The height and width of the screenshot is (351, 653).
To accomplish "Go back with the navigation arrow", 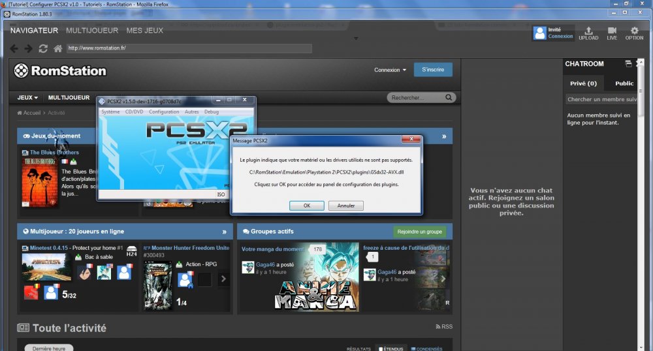I will click(x=14, y=49).
